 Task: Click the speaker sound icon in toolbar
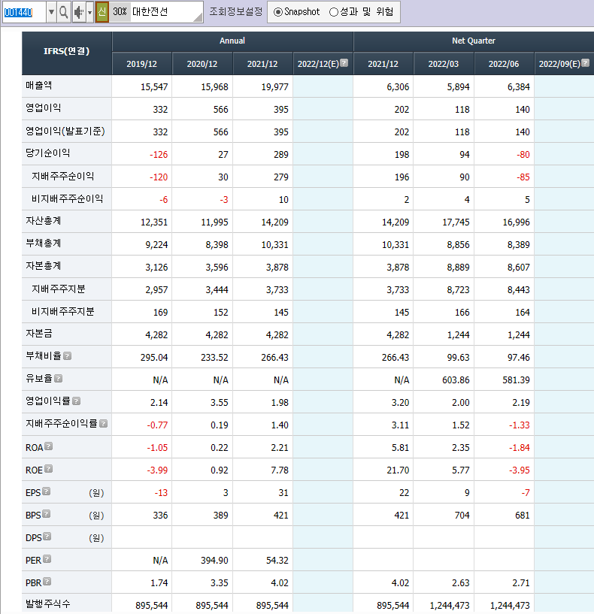79,12
